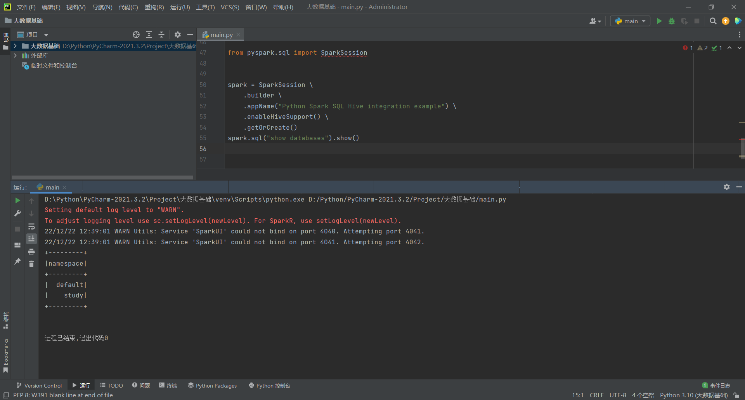This screenshot has width=745, height=400.
Task: Open the 事件日志 event log
Action: point(716,386)
